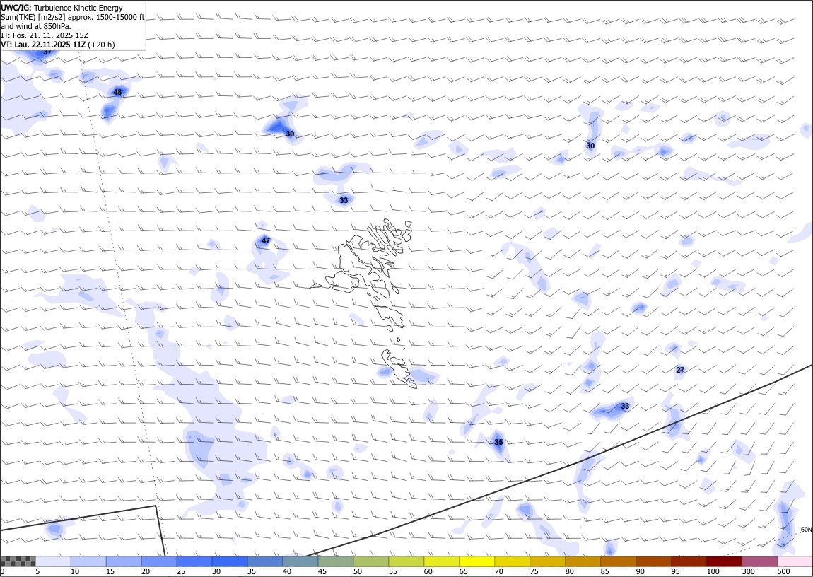Click the title line 'UWC/IG: Turbulence Kinetic Energy'
This screenshot has height=577, width=813.
(62, 8)
